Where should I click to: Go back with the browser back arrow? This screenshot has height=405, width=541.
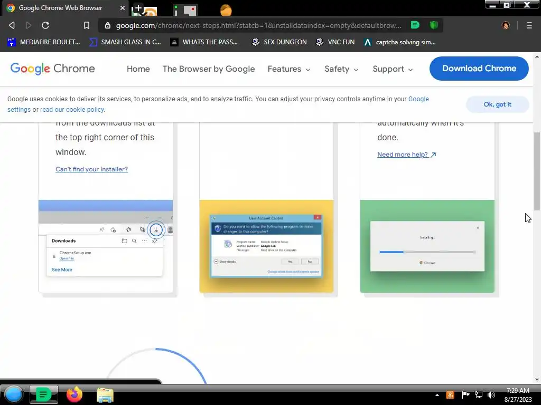point(12,25)
